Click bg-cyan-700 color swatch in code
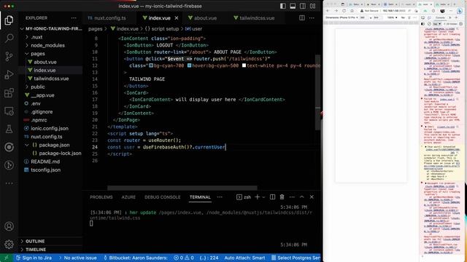 [151, 65]
